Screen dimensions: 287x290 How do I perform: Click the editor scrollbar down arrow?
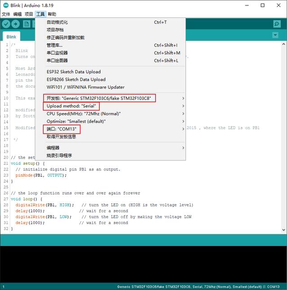click(x=284, y=230)
